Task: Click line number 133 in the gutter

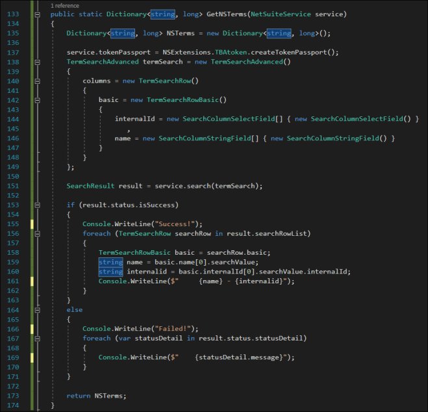Action: coord(13,14)
